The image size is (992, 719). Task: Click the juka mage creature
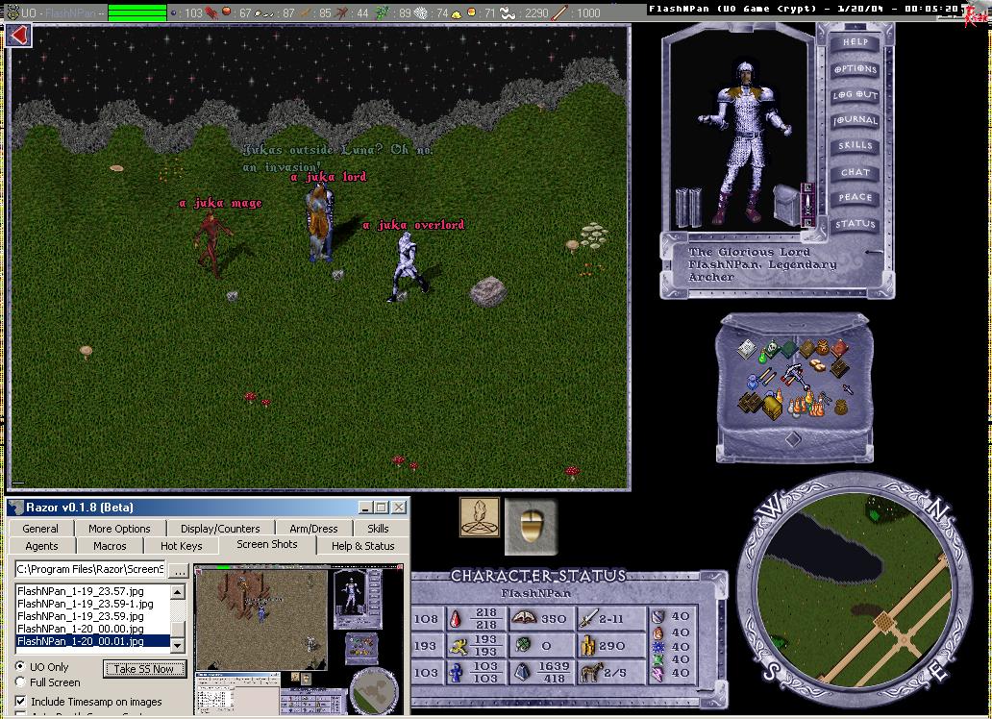tap(211, 245)
